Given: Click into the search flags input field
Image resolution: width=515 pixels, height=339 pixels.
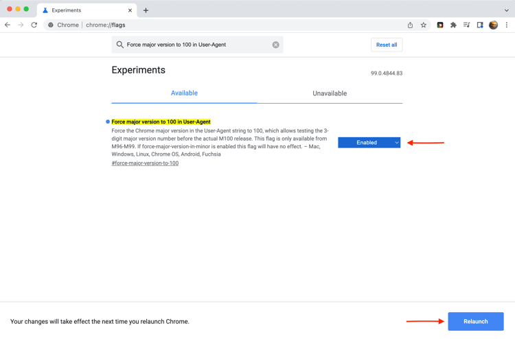Looking at the screenshot, I should point(198,45).
